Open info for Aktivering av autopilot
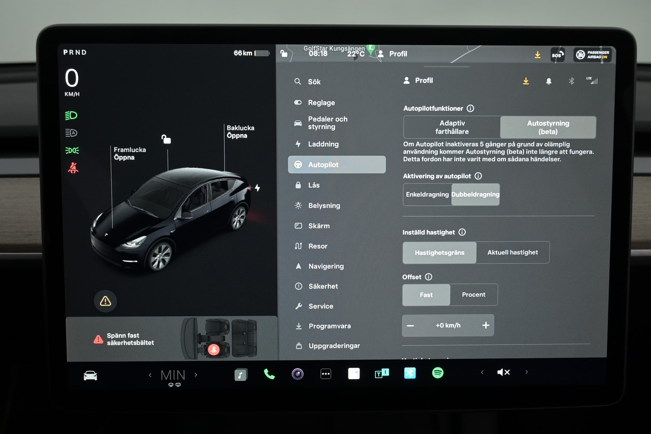Screen dimensions: 651x434 [x=478, y=176]
